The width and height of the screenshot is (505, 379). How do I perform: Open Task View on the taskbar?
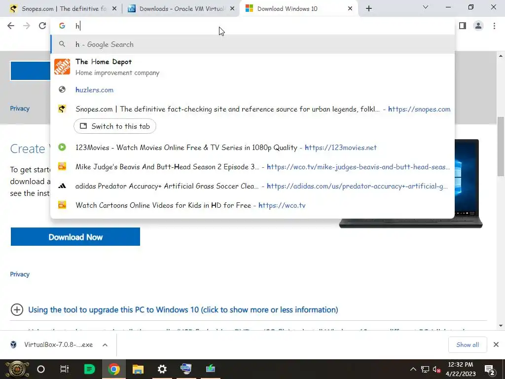[x=65, y=369]
